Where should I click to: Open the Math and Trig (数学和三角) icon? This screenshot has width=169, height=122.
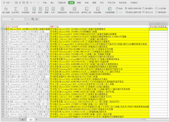pos(87,9)
